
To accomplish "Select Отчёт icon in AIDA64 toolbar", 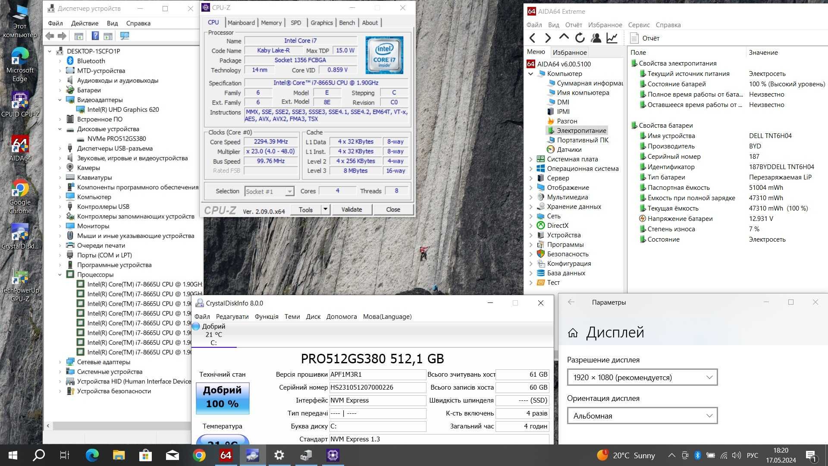I will click(x=634, y=38).
